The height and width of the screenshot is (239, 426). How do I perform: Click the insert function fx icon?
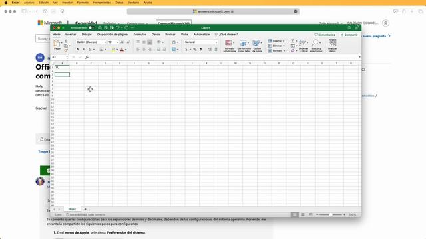click(87, 58)
